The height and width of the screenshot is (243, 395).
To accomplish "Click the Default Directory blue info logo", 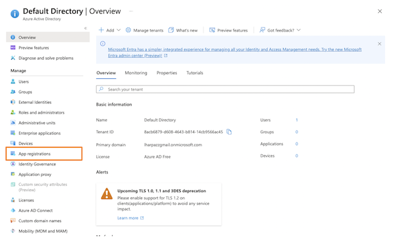I will (x=14, y=14).
